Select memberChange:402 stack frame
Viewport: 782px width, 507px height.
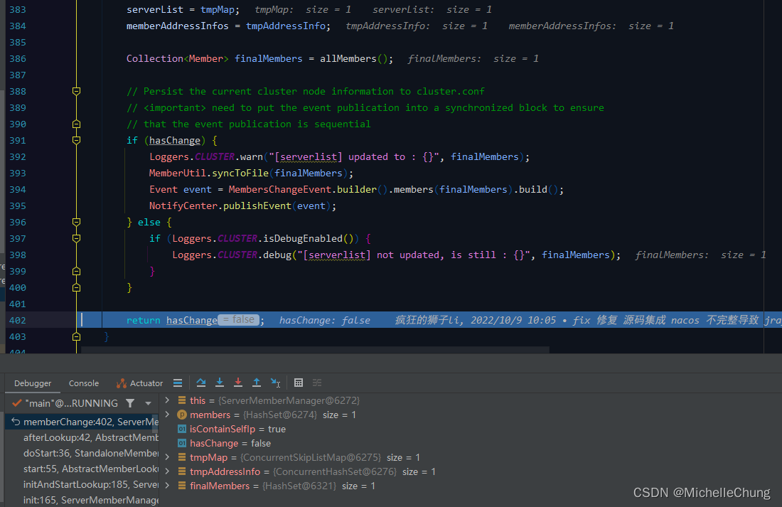(x=82, y=422)
